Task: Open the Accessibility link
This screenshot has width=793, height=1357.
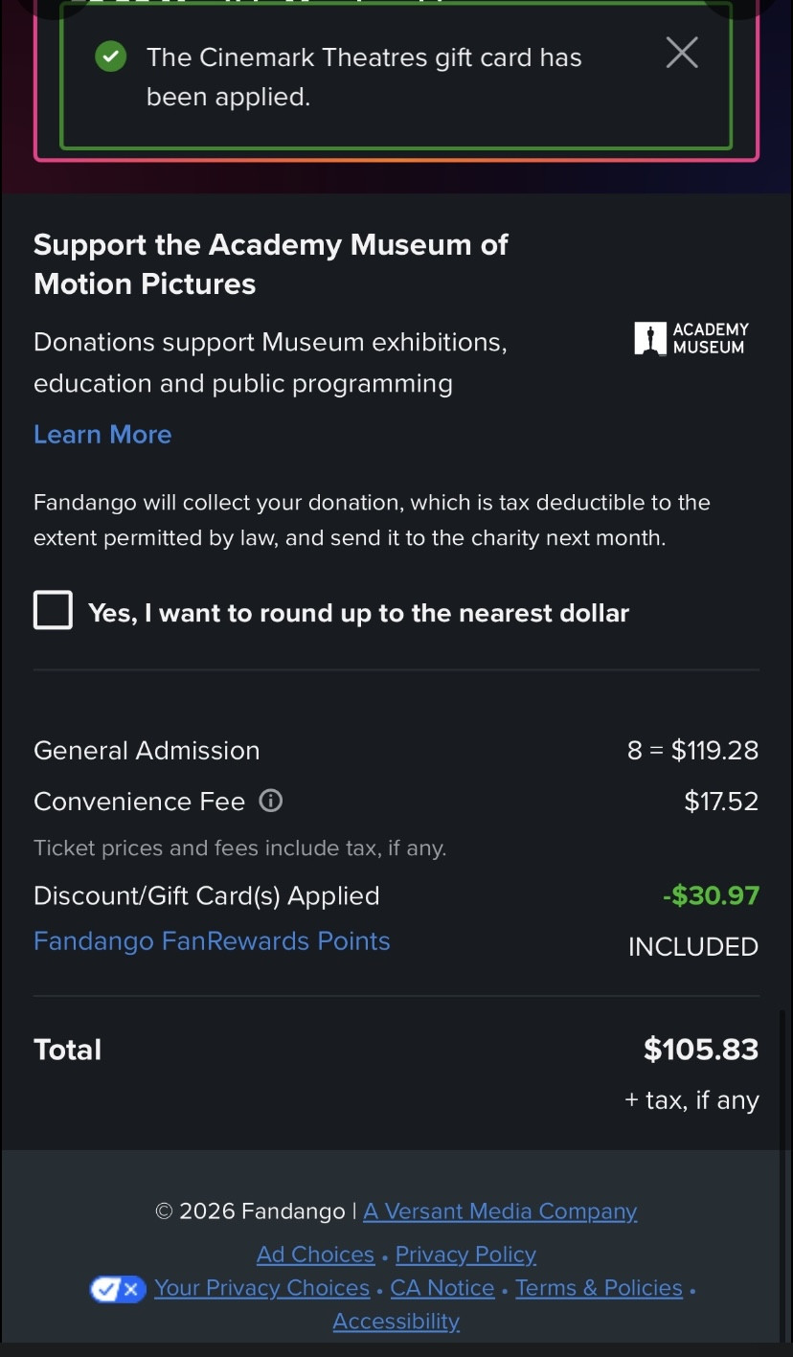Action: point(396,1321)
